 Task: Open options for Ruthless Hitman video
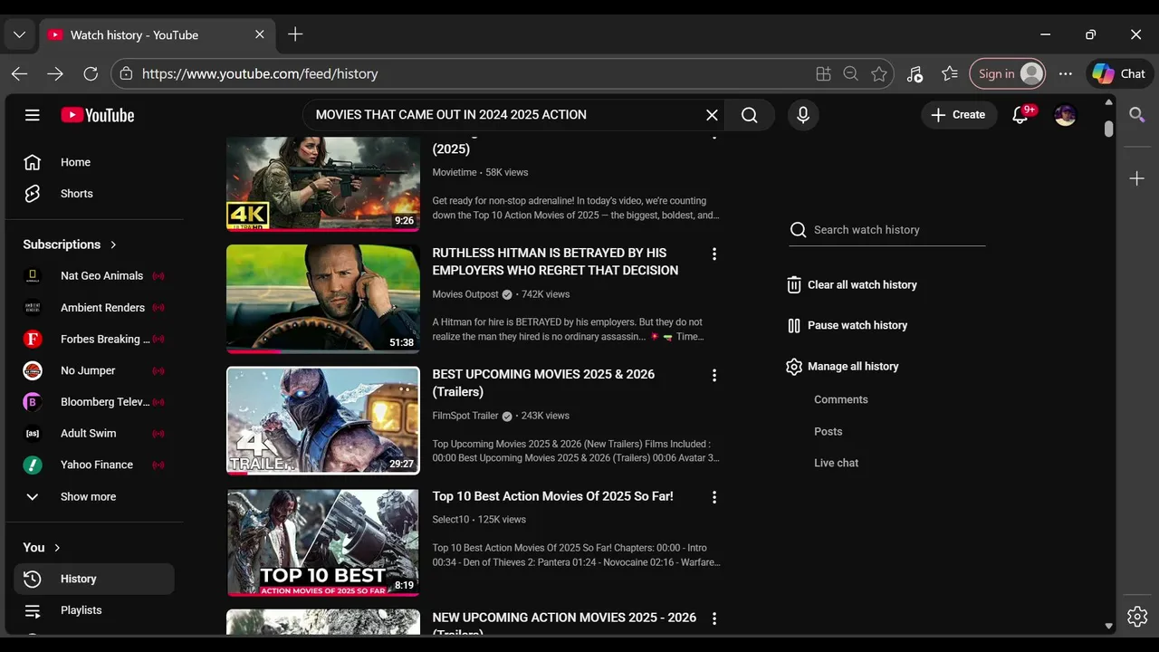714,254
